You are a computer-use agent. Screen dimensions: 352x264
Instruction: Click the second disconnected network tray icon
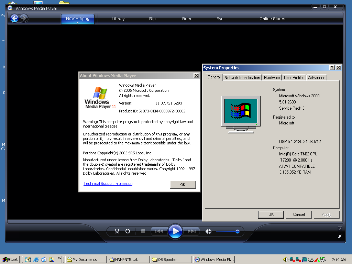[298, 260]
